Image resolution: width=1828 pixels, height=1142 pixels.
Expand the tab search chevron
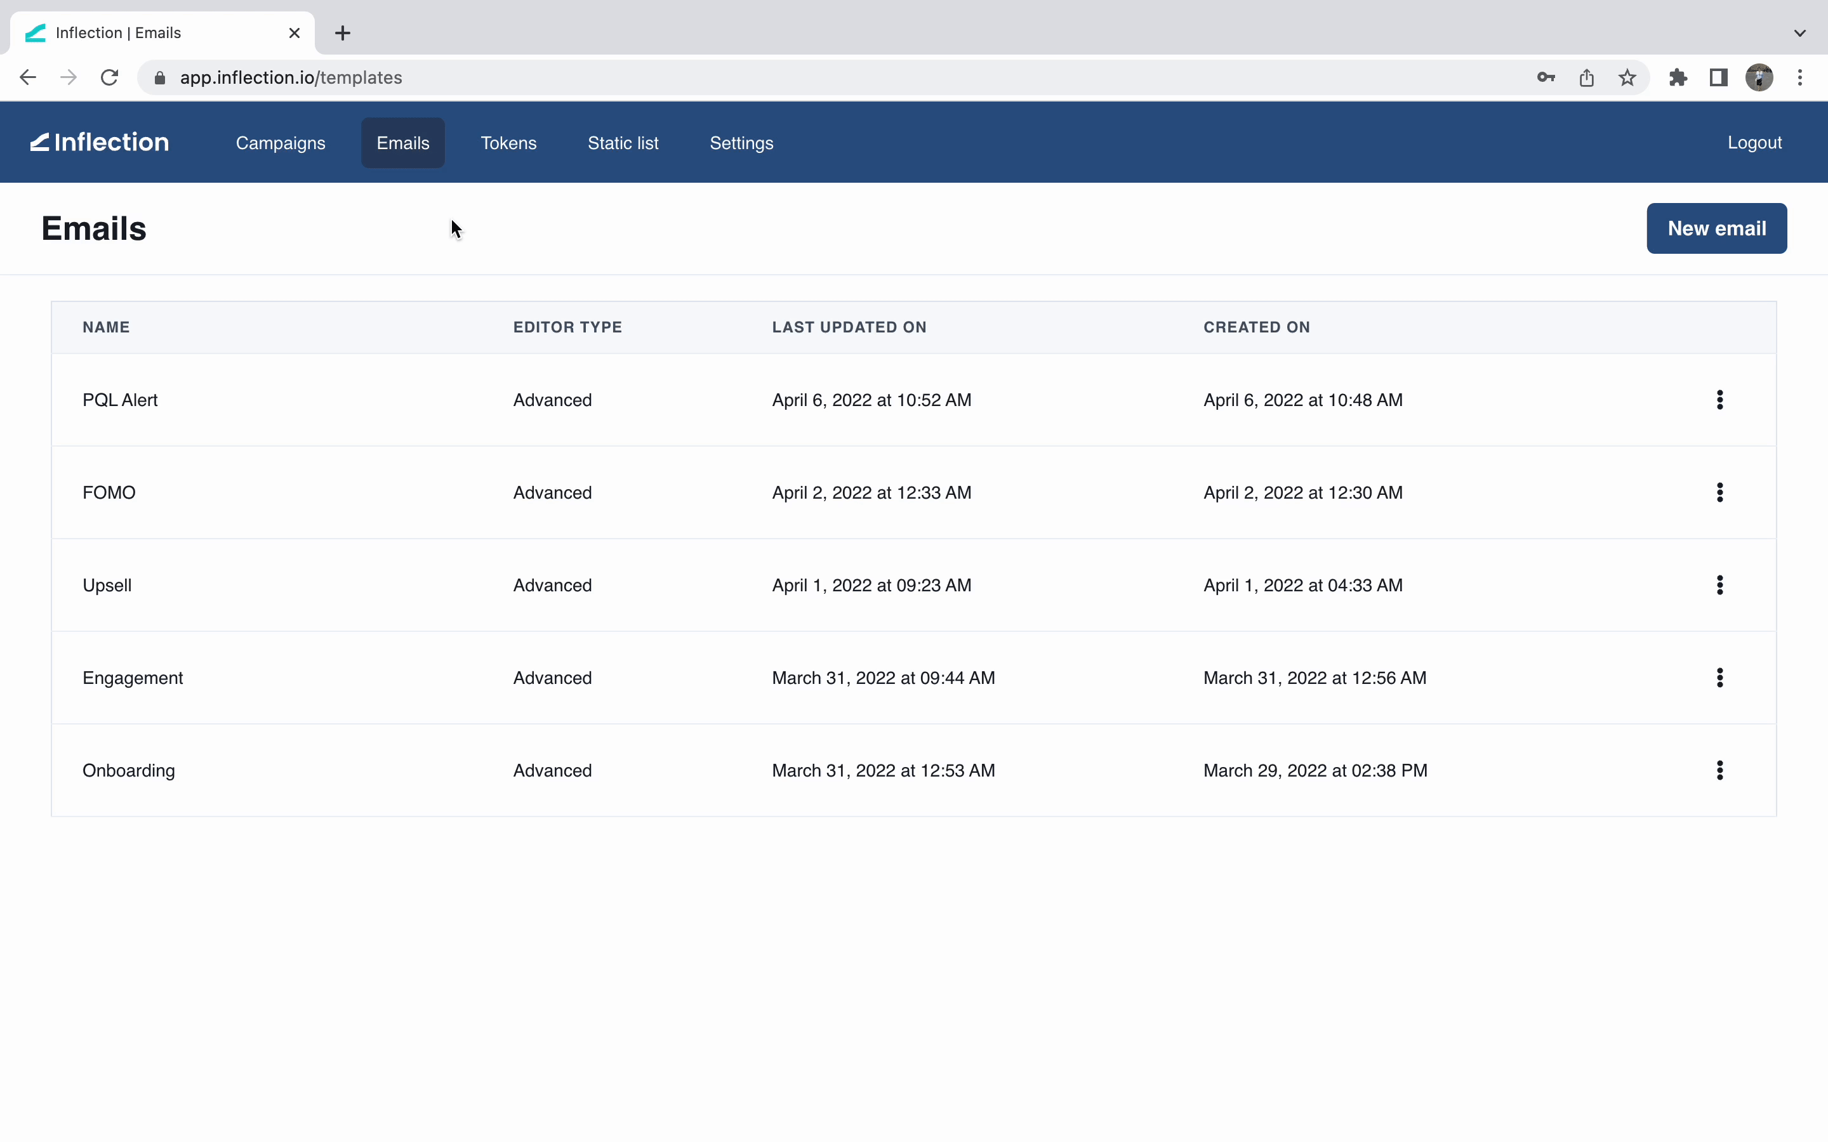coord(1799,33)
